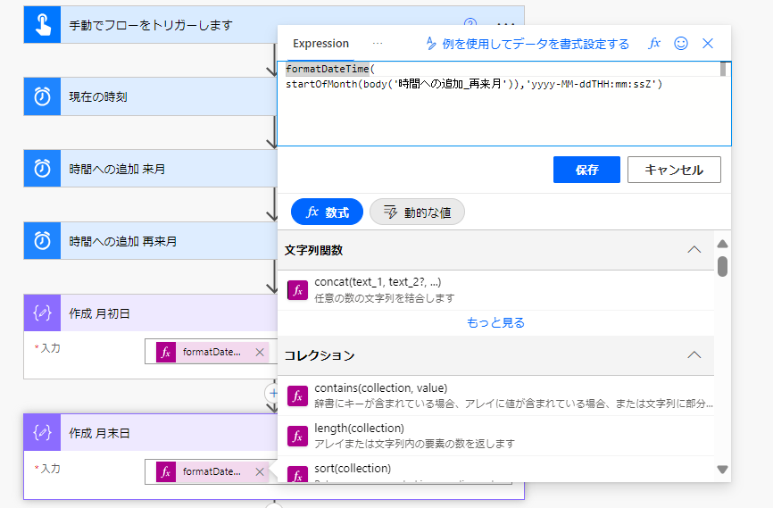This screenshot has height=508, width=773.
Task: Click the 作成 月末日 compose icon
Action: 42,432
